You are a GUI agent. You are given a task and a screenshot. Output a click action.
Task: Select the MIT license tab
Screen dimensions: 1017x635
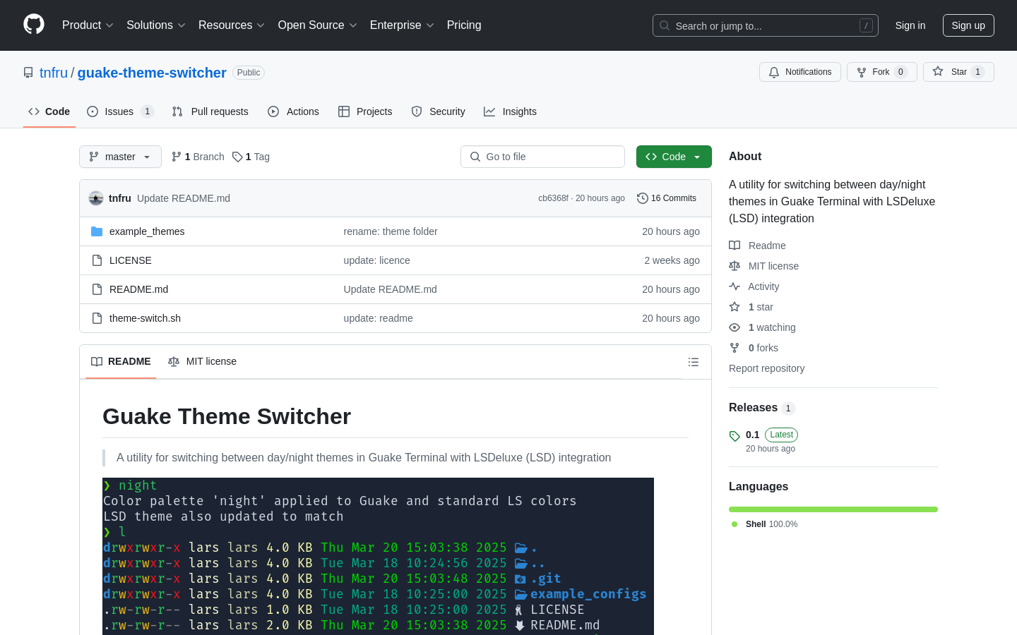tap(202, 361)
